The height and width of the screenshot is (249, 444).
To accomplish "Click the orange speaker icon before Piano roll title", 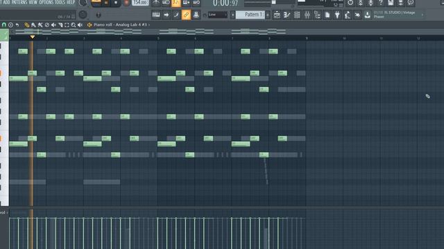I will coord(89,25).
